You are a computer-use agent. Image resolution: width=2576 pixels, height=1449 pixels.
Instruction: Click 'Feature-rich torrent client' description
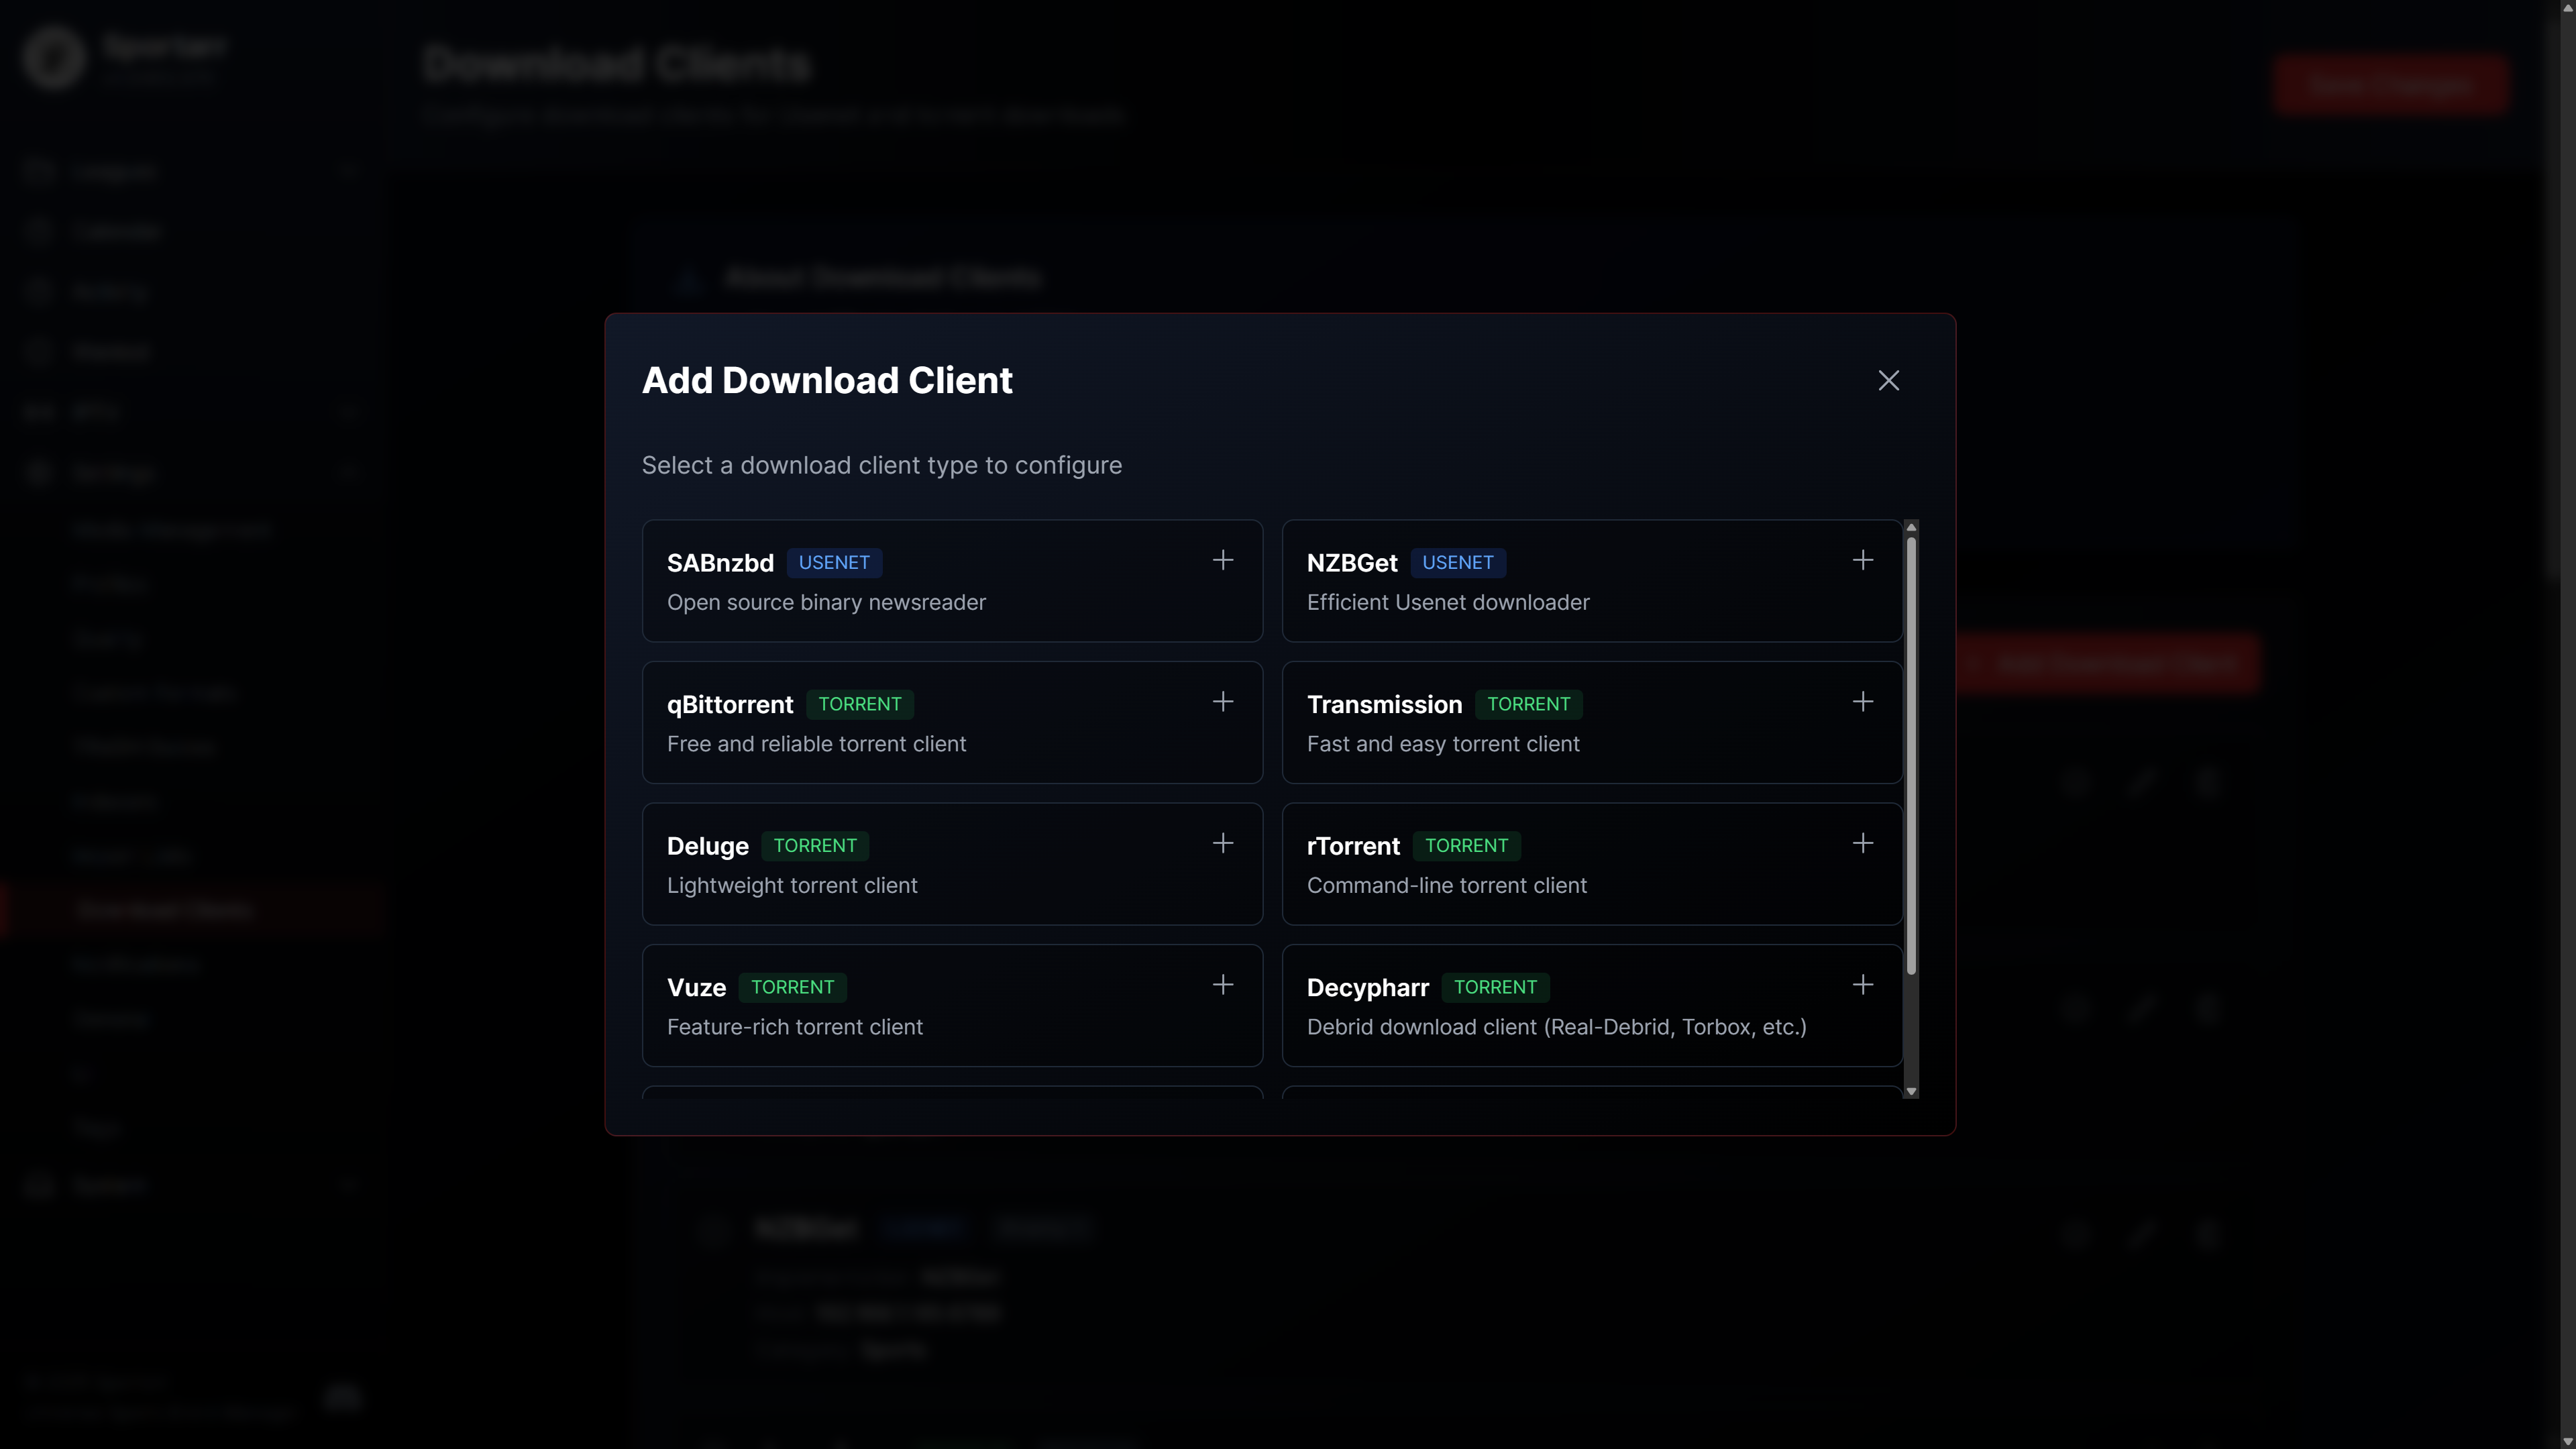point(795,1027)
